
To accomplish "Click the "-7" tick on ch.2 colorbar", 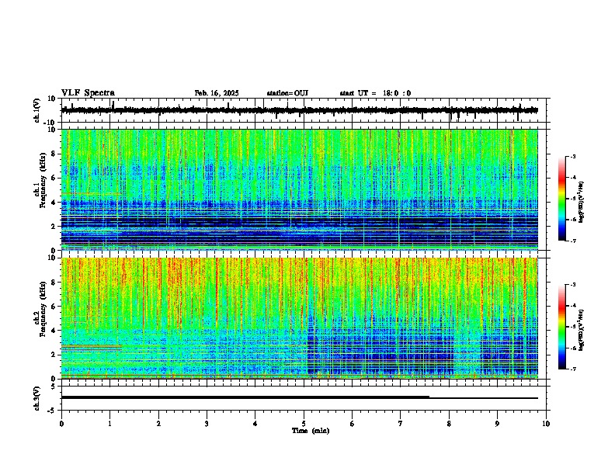I will click(572, 369).
